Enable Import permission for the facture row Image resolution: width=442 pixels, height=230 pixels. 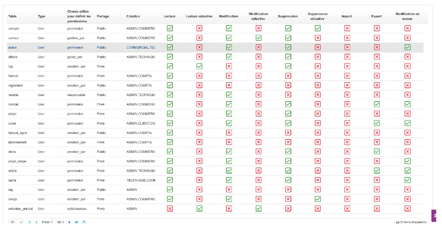[x=347, y=76]
